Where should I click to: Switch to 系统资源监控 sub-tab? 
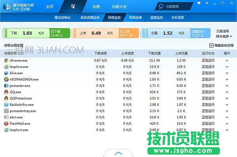pos(90,17)
